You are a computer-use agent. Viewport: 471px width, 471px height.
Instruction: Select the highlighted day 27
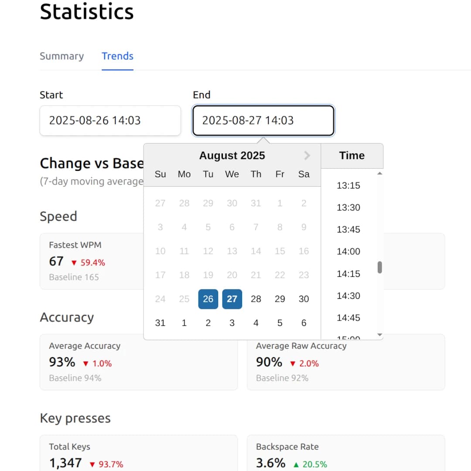tap(232, 299)
